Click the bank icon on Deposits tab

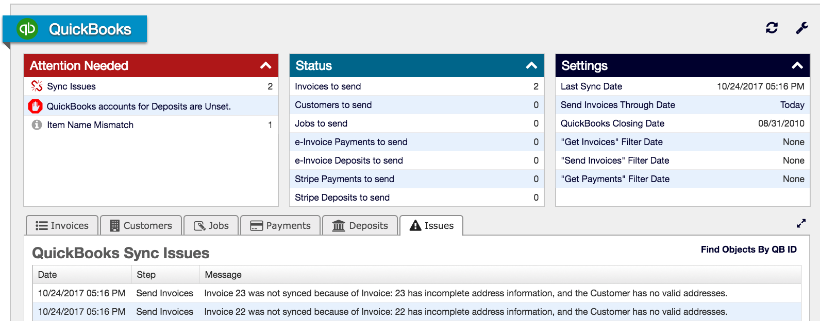[339, 226]
